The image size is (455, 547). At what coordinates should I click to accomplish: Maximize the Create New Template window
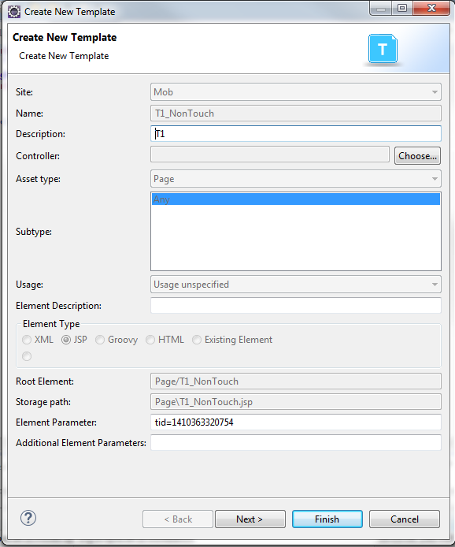click(402, 9)
